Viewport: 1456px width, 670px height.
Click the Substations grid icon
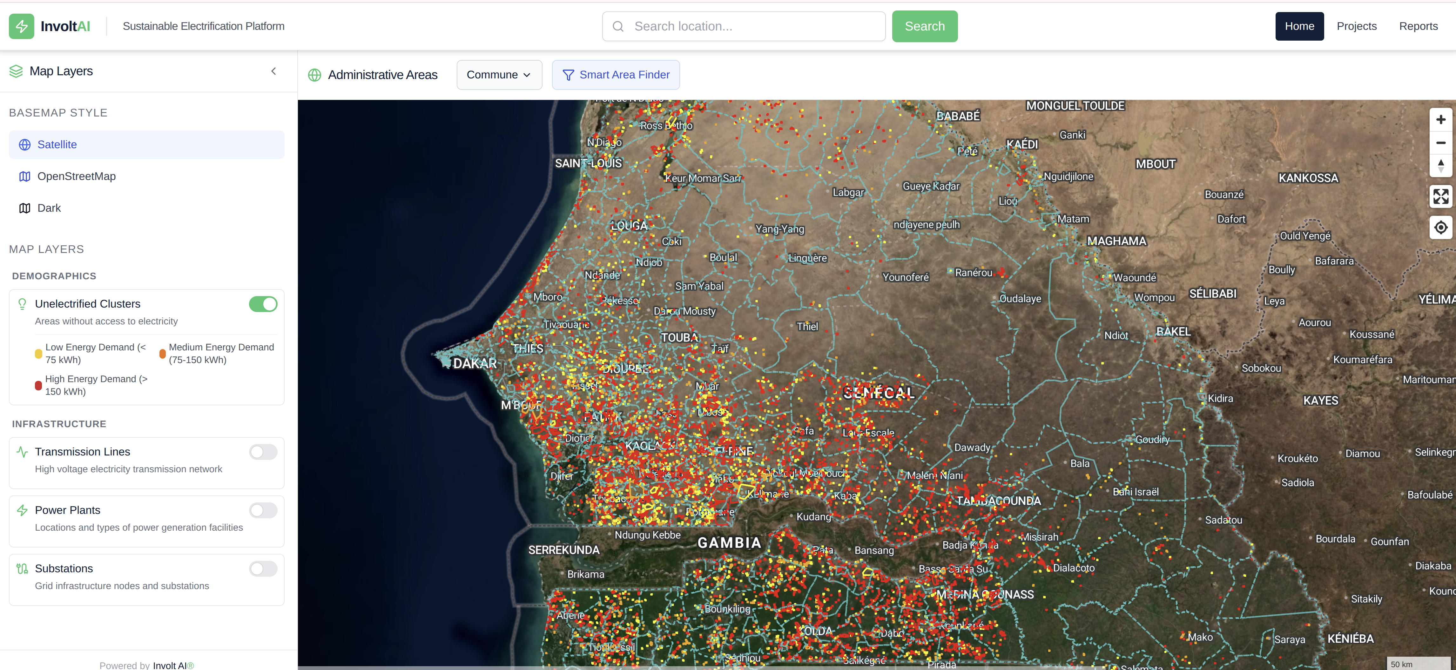23,569
